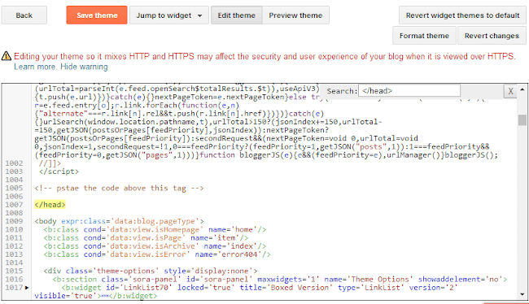Click the div class='theme-options' line
Image resolution: width=529 pixels, height=304 pixels.
click(x=150, y=271)
